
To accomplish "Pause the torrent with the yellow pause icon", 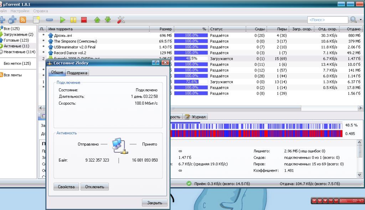I will (73, 20).
